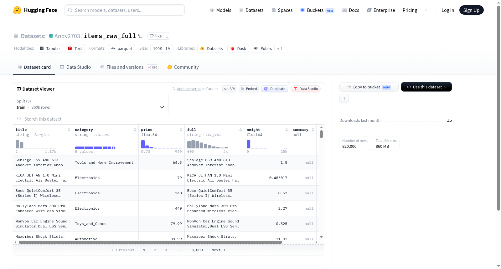Open Docs in the top navigation
Screen dimensions: 501x269
351,10
